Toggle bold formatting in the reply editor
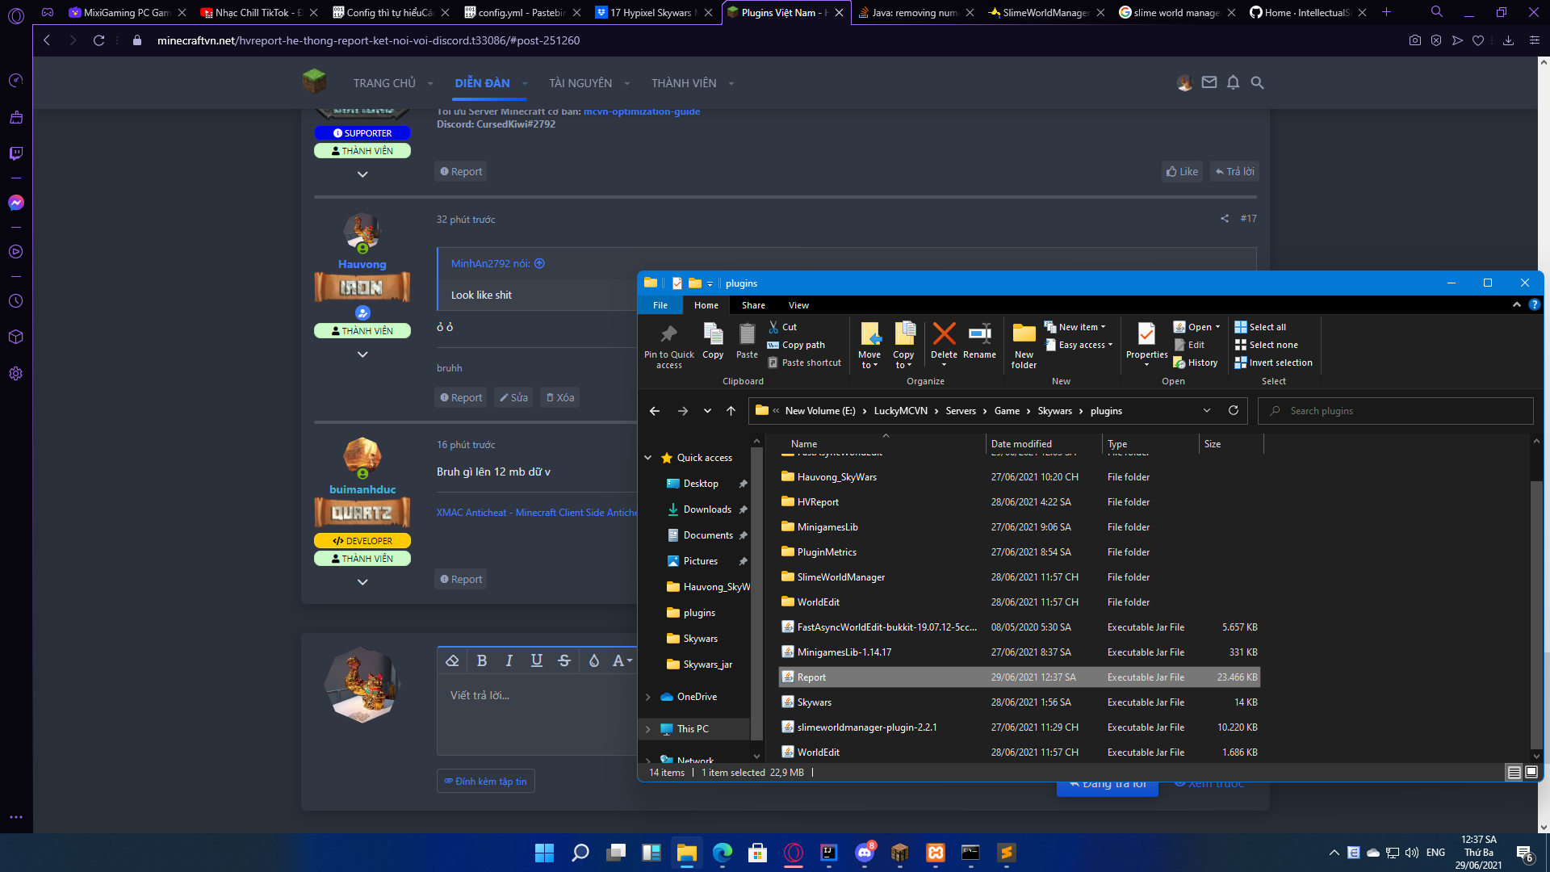 pyautogui.click(x=482, y=660)
